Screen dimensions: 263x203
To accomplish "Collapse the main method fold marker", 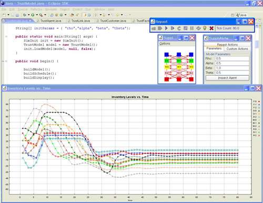I will (6, 36).
